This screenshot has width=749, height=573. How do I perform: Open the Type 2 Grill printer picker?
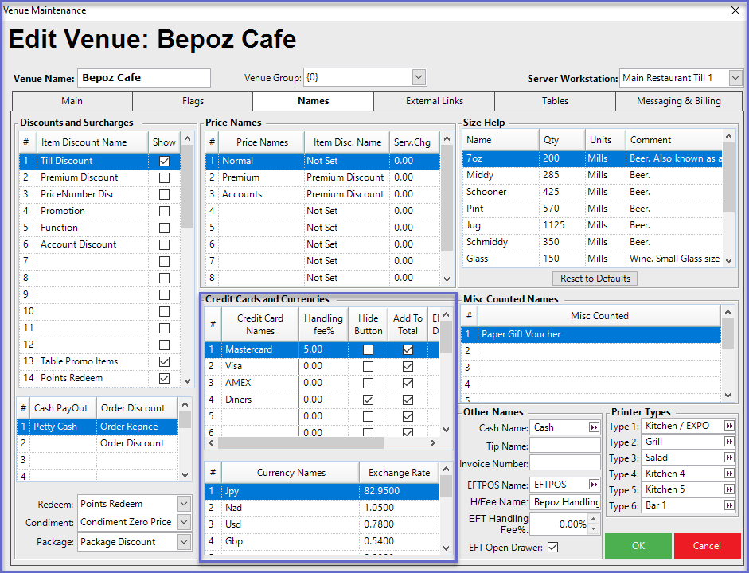[x=729, y=442]
